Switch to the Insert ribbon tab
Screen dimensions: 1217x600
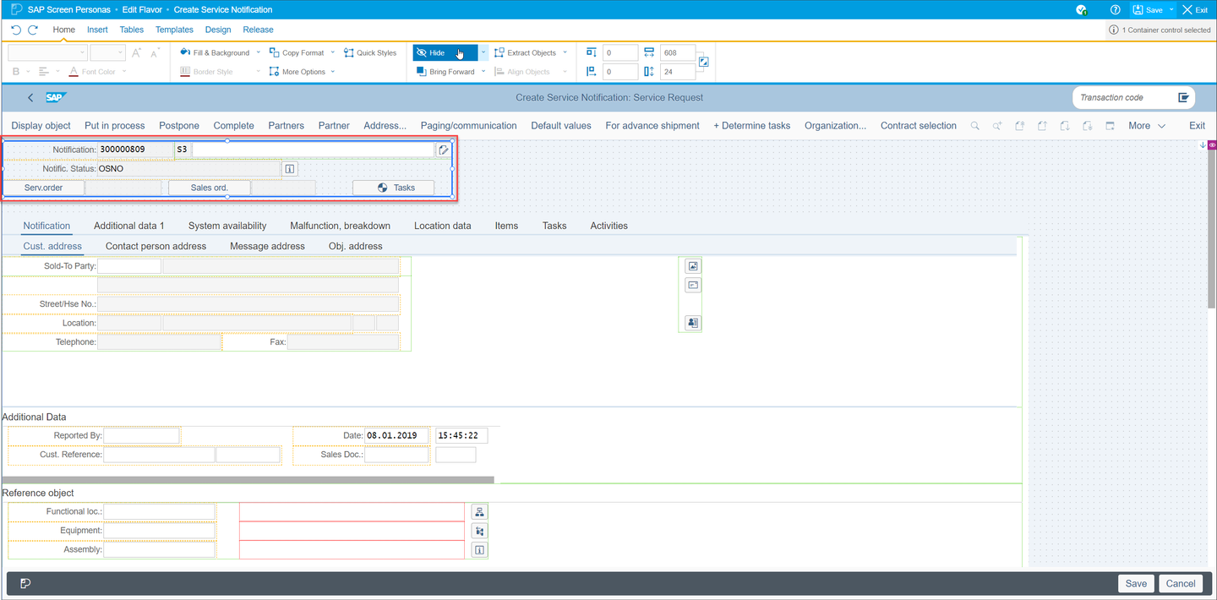coord(97,30)
